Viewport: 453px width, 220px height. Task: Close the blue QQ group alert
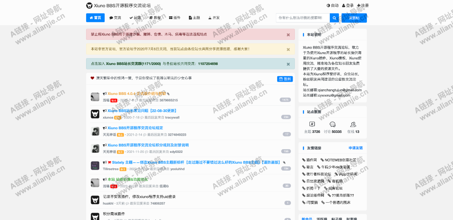[x=288, y=64]
